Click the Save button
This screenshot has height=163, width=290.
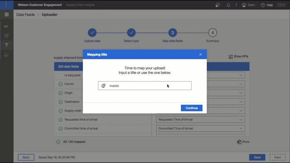pos(257,157)
